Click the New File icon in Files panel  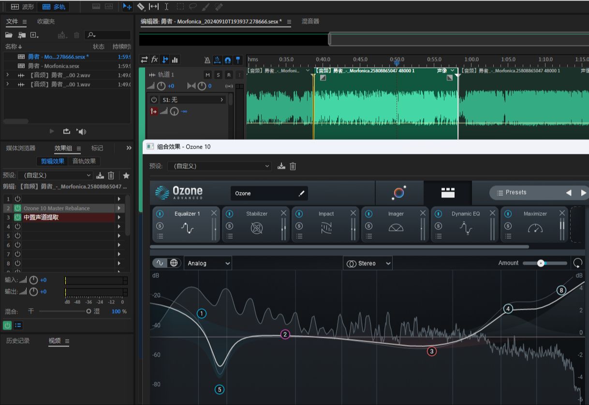pyautogui.click(x=34, y=35)
